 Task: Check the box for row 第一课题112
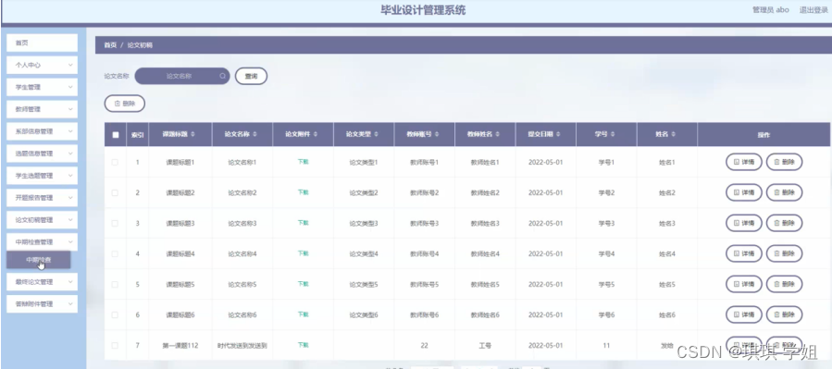[x=115, y=345]
